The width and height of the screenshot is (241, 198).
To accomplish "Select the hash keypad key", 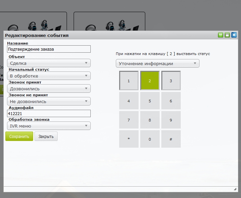I will [x=171, y=139].
